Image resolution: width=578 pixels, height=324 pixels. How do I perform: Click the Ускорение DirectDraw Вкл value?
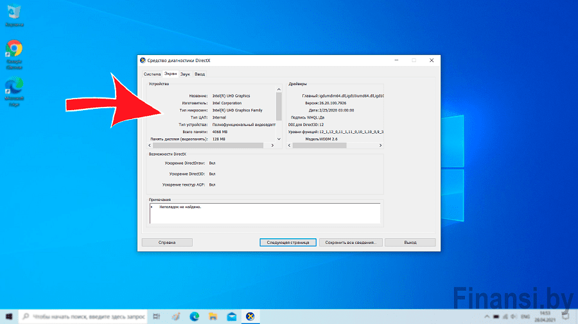click(213, 163)
